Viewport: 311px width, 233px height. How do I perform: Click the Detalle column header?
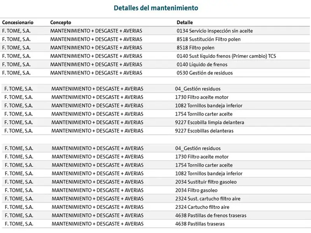185,23
